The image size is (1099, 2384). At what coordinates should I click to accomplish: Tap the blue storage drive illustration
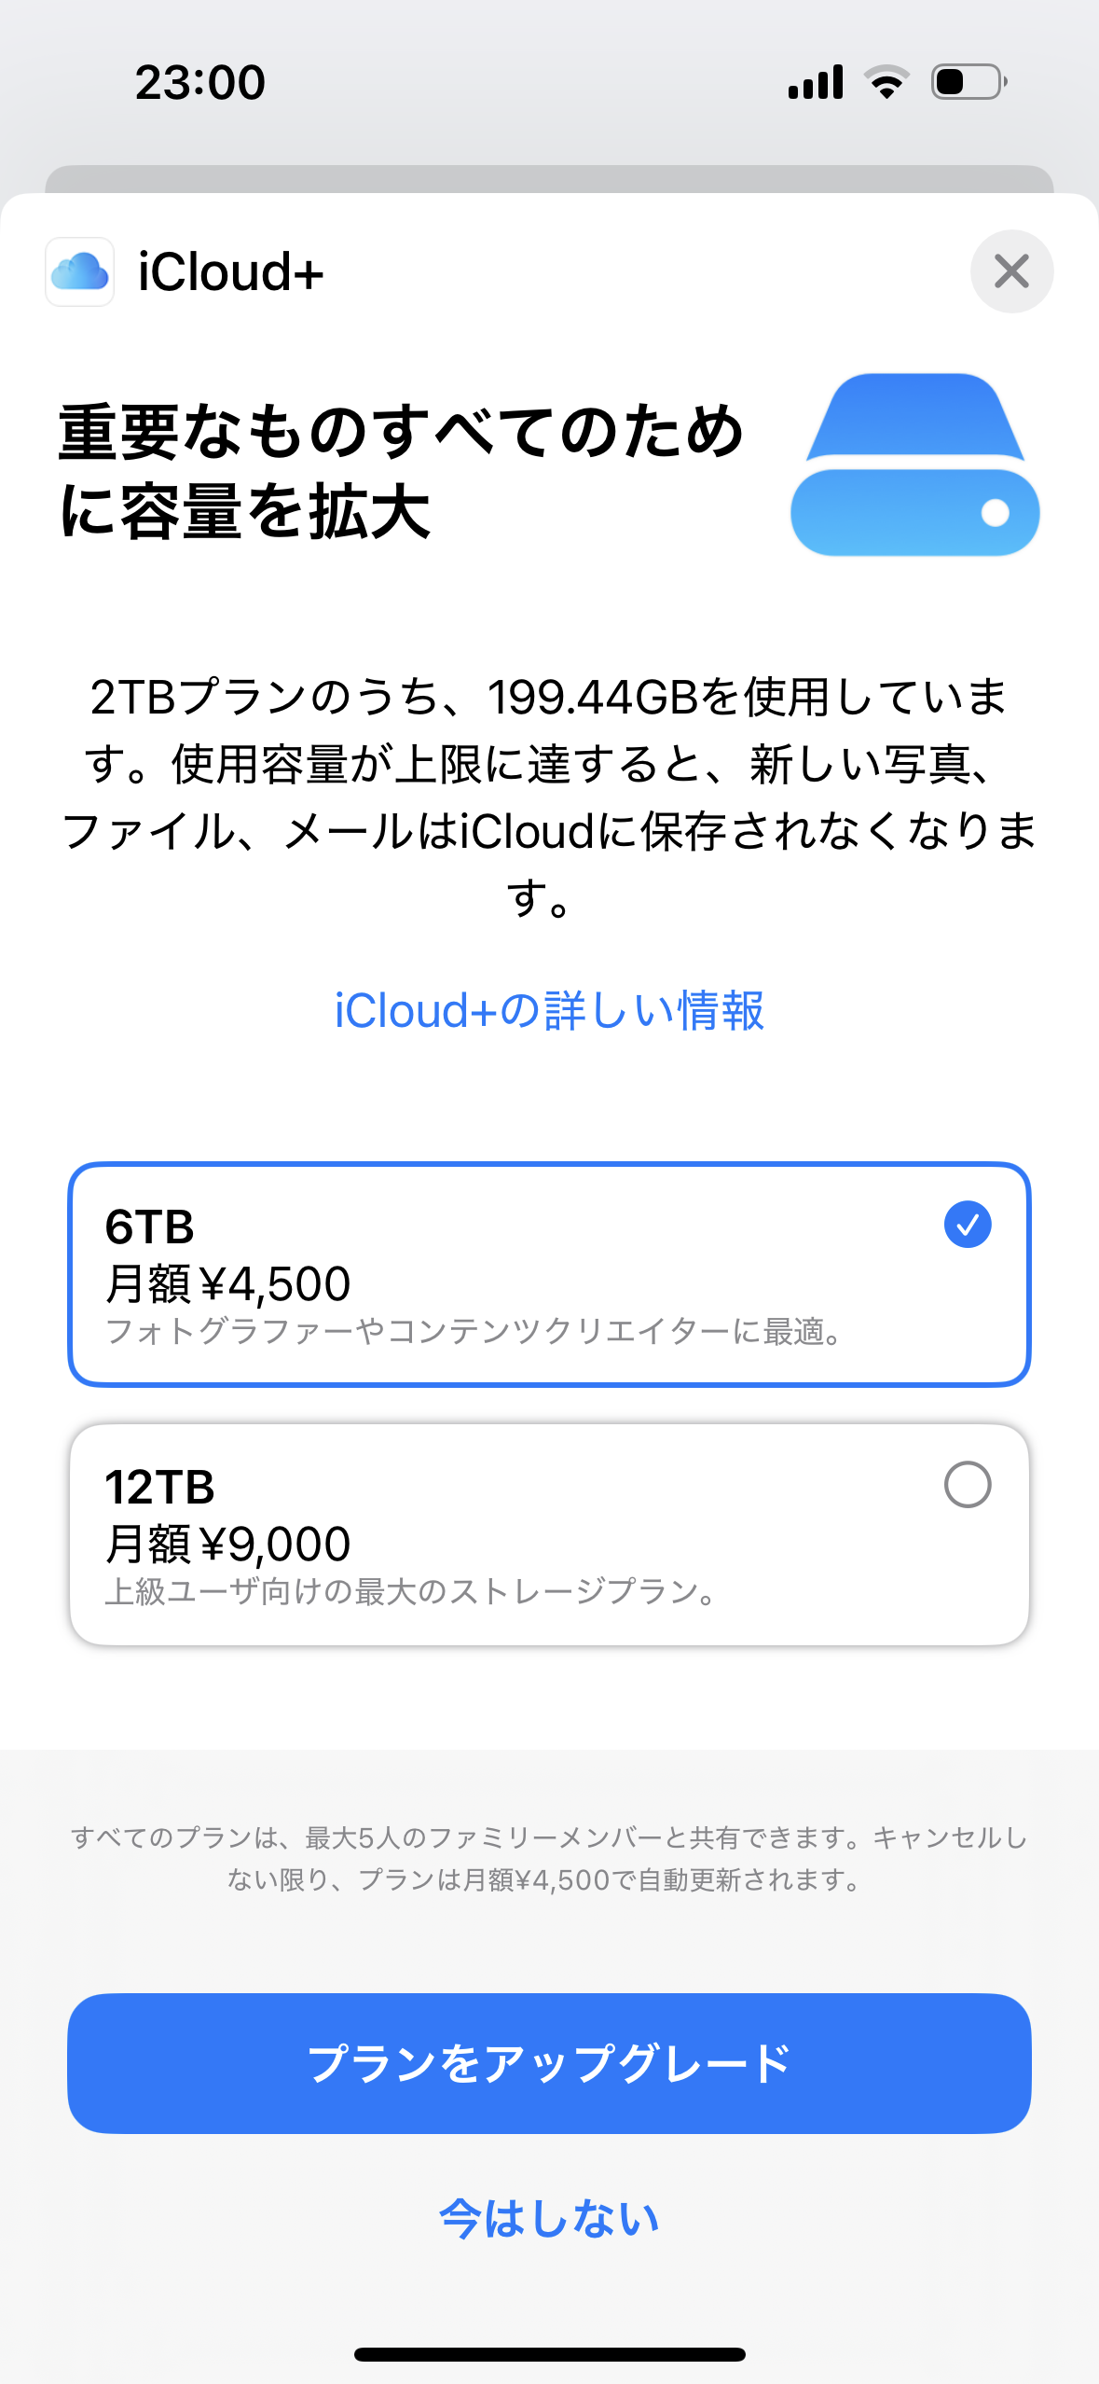pos(914,464)
